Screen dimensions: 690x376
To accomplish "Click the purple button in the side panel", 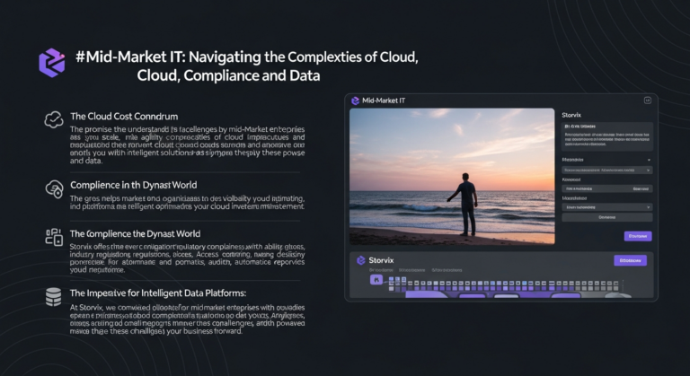I will pyautogui.click(x=638, y=236).
